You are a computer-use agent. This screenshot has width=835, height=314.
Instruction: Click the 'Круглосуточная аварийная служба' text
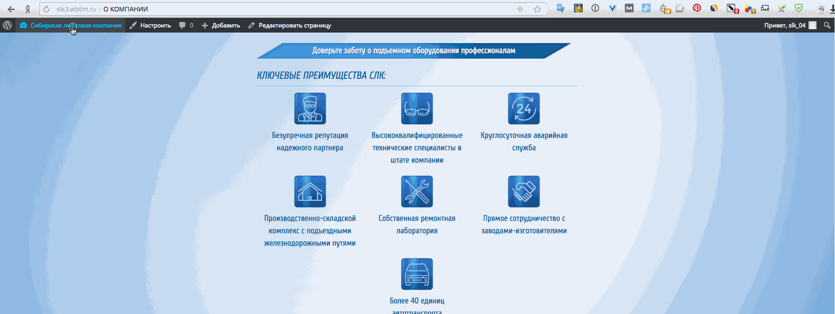click(524, 142)
